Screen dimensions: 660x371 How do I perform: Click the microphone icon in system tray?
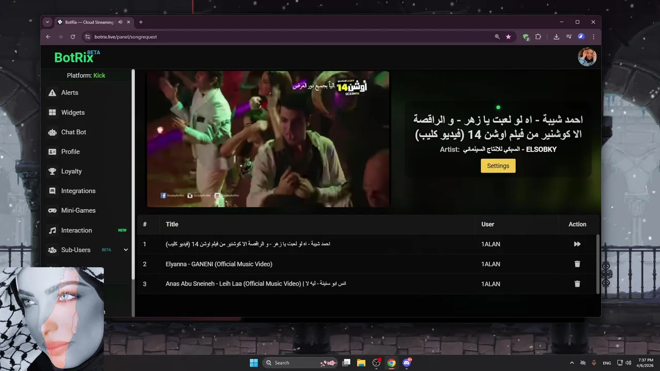click(x=595, y=363)
